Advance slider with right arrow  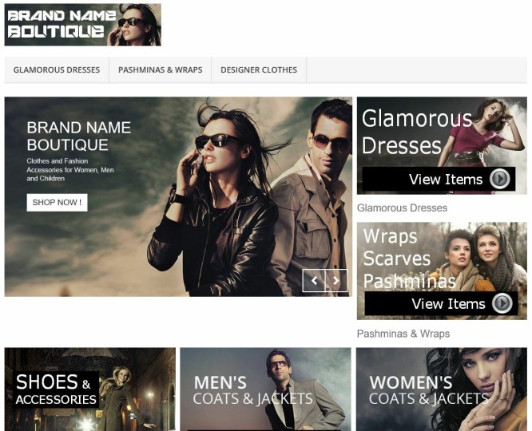(x=336, y=280)
